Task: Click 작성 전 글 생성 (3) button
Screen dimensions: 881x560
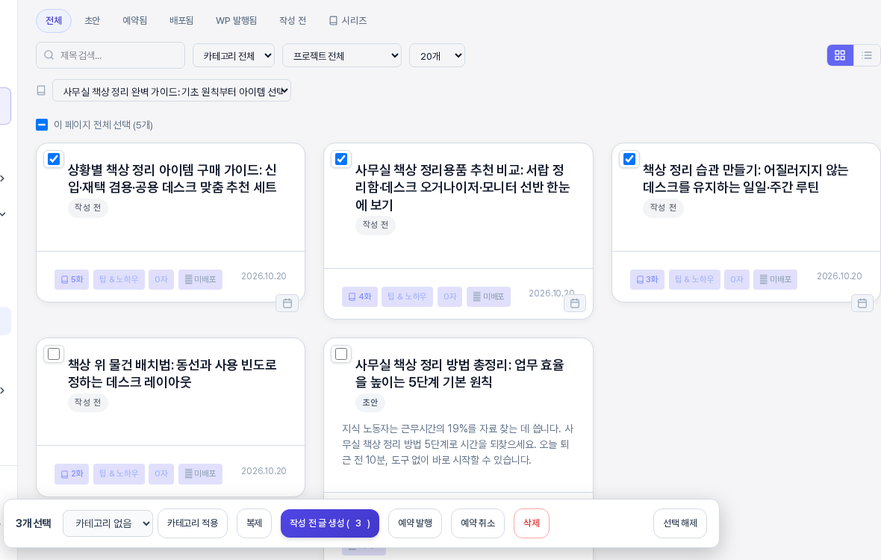Action: (x=330, y=523)
